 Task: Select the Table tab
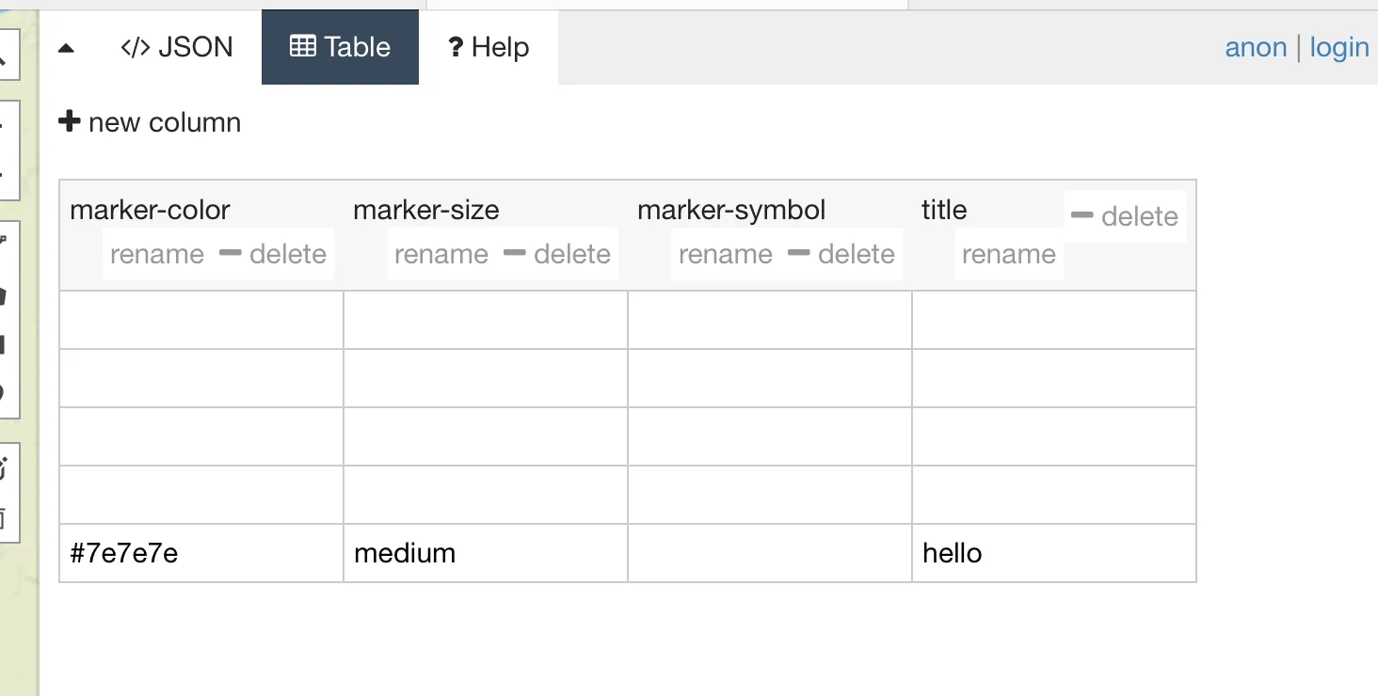click(340, 47)
